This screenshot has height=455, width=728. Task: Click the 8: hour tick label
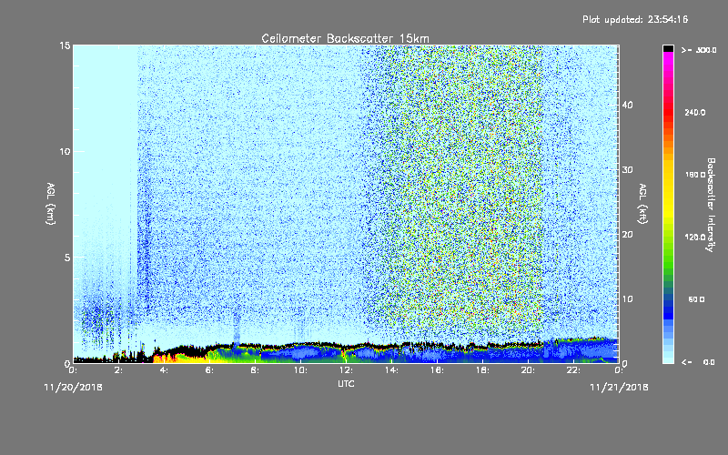(255, 370)
